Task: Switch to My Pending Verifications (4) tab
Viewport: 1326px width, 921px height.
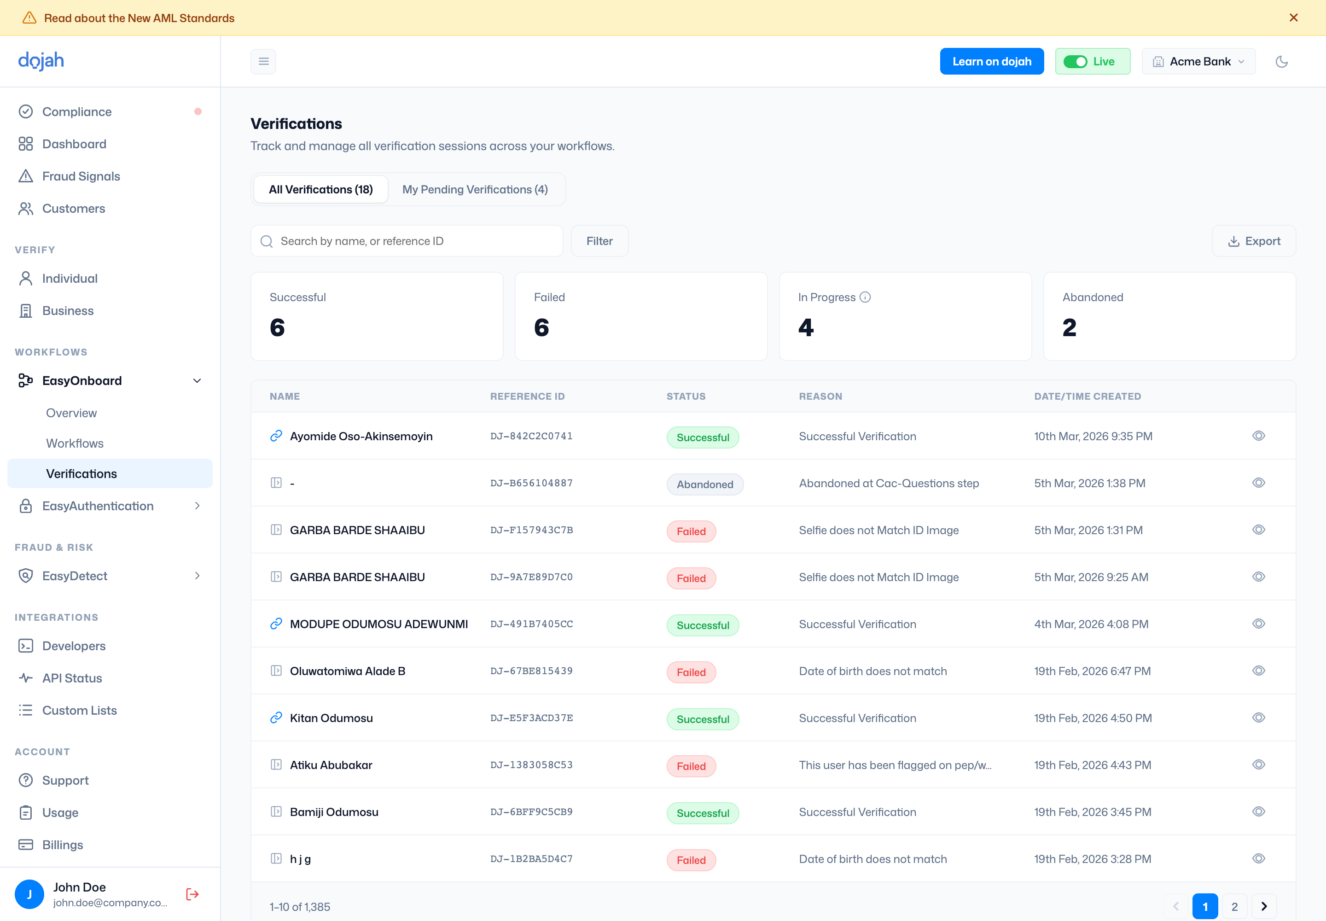Action: (x=475, y=189)
